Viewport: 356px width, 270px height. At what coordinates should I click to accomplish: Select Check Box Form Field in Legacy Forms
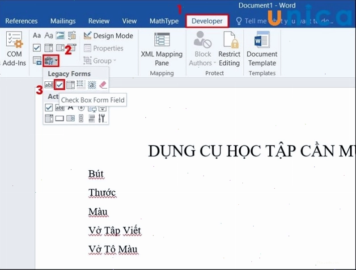point(59,85)
